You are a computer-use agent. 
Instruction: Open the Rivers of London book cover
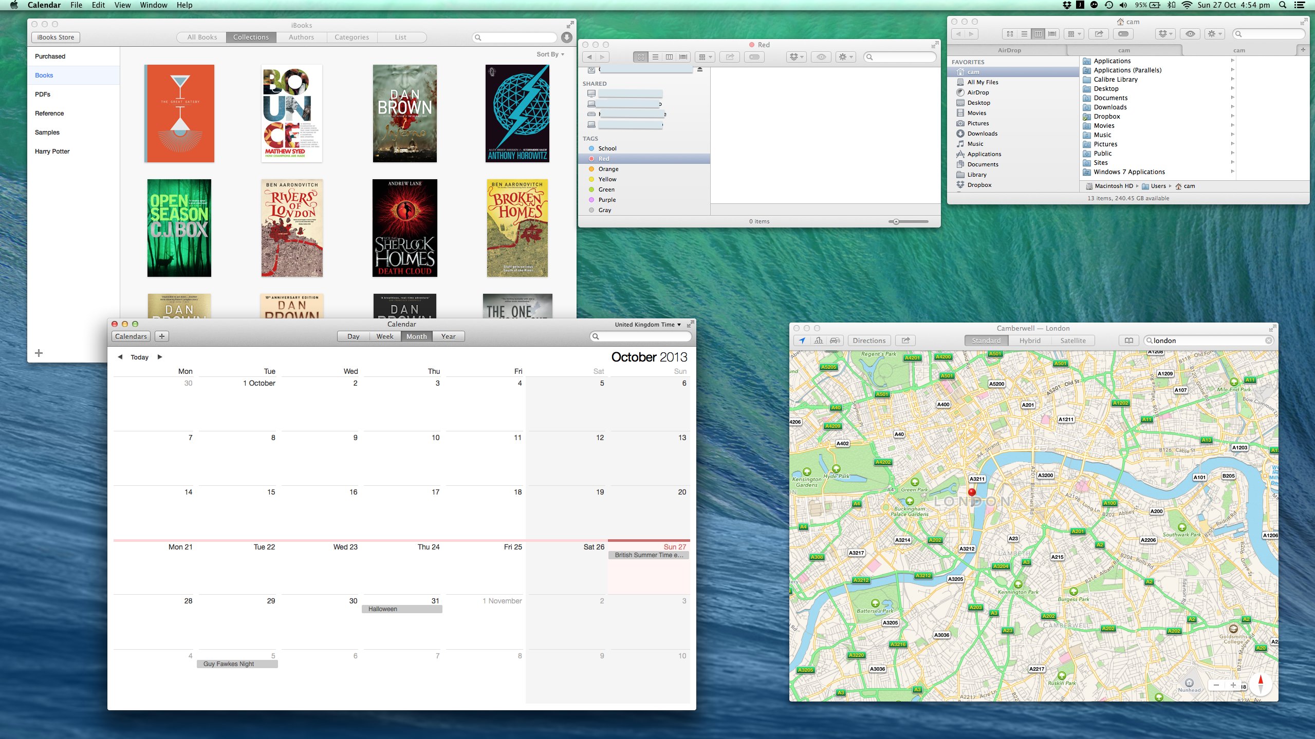(292, 228)
